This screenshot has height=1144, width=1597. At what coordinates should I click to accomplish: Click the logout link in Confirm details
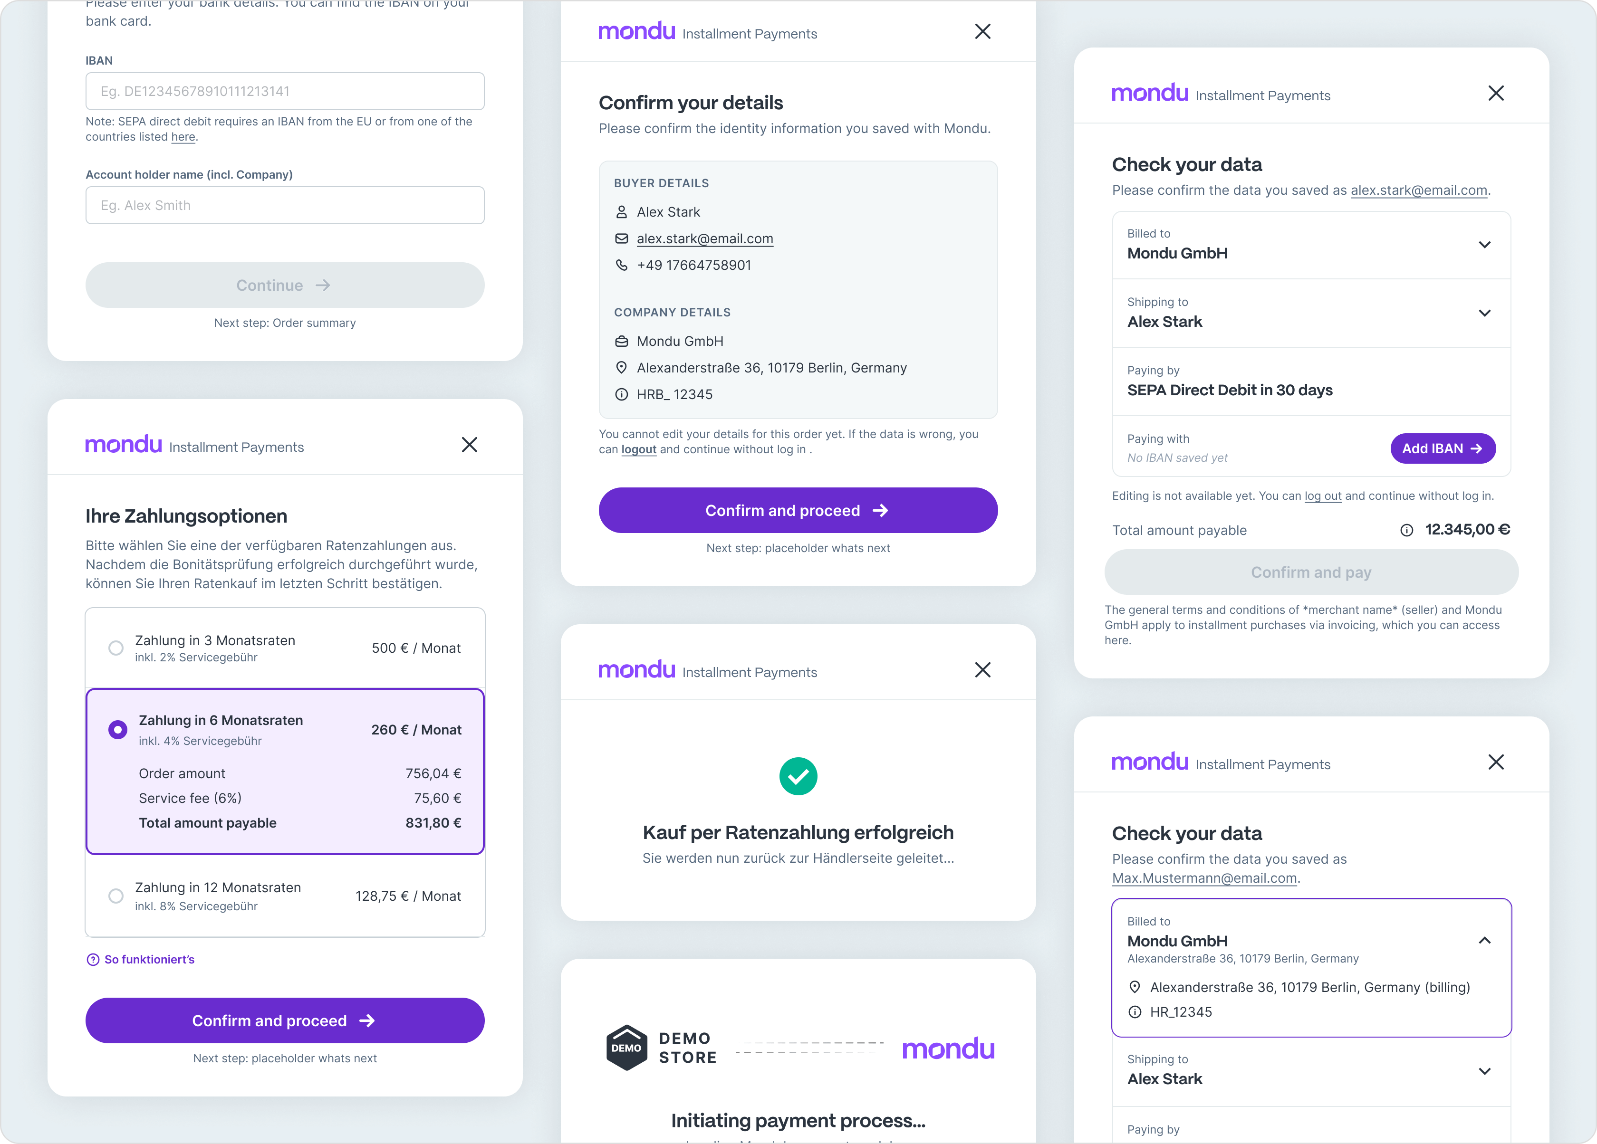[639, 450]
